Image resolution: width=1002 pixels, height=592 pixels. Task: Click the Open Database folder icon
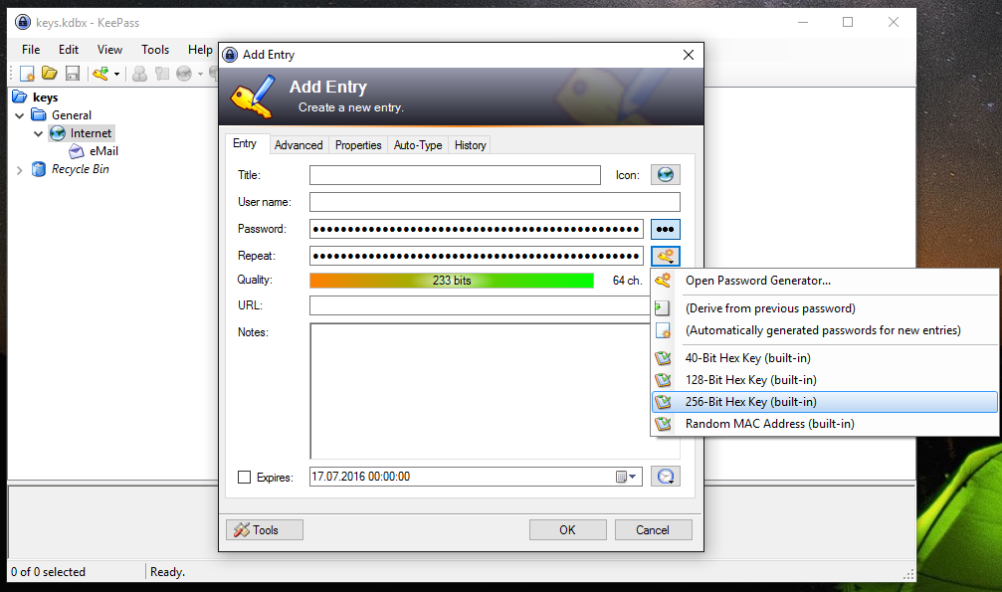pos(49,74)
